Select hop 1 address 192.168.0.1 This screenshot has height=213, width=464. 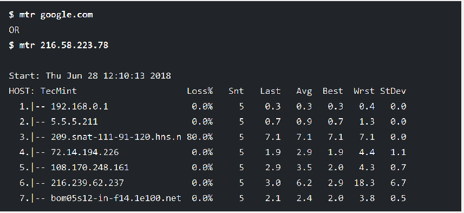click(x=80, y=106)
